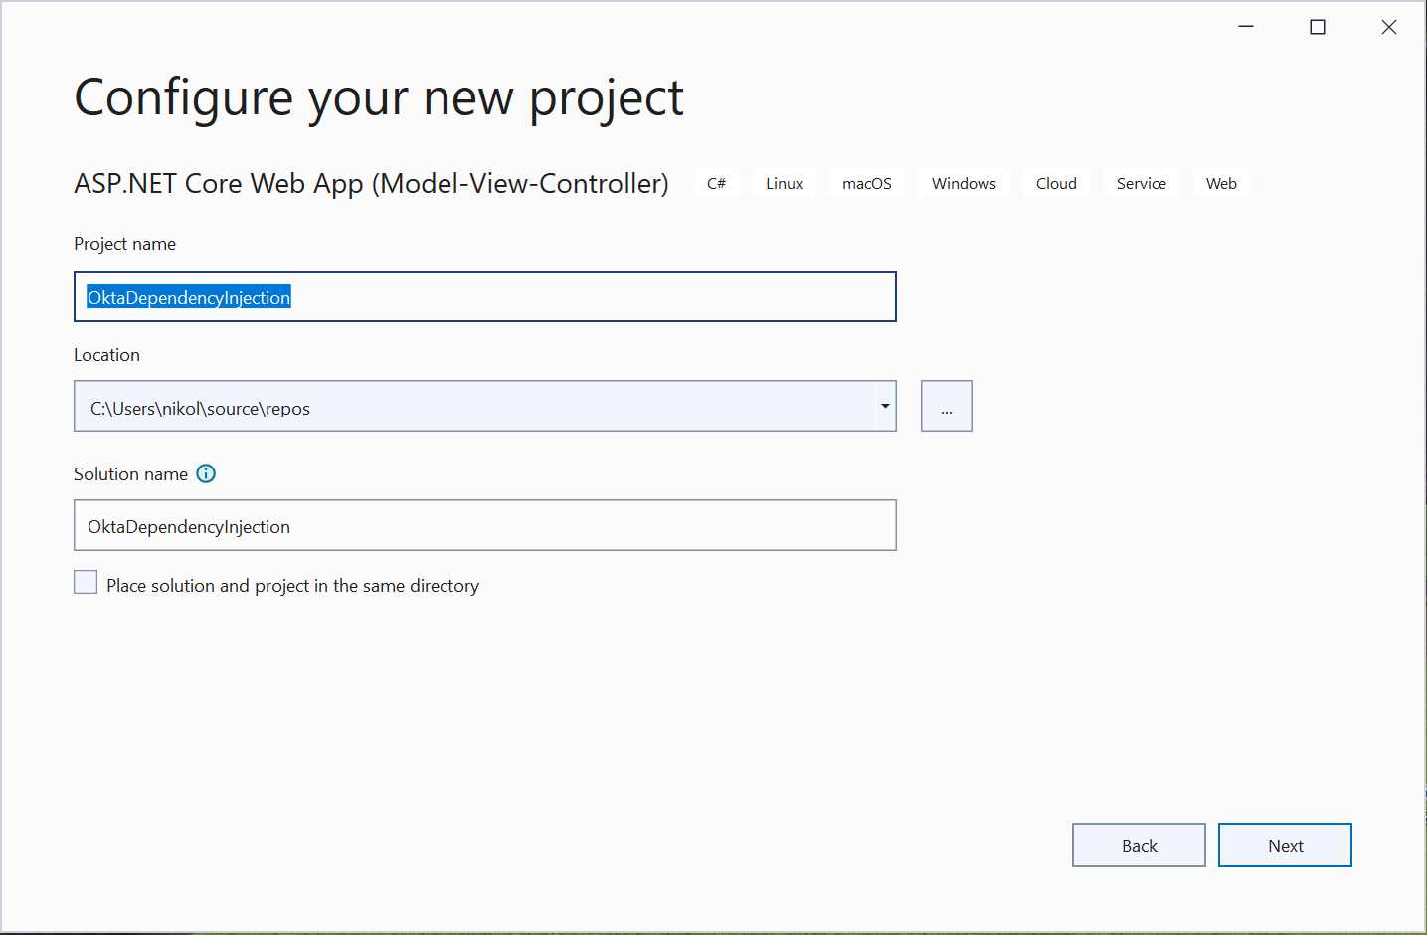Click the Cloud project type tag
Image resolution: width=1427 pixels, height=935 pixels.
(x=1056, y=184)
